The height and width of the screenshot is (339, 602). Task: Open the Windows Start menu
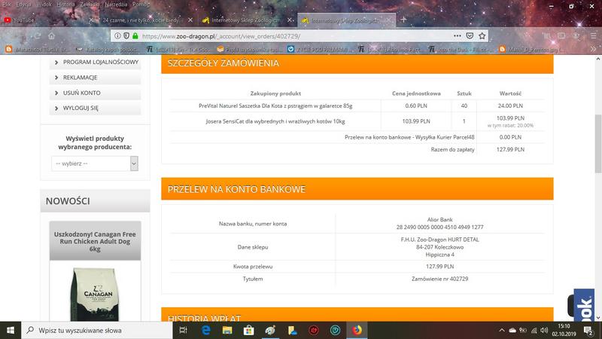(x=11, y=330)
